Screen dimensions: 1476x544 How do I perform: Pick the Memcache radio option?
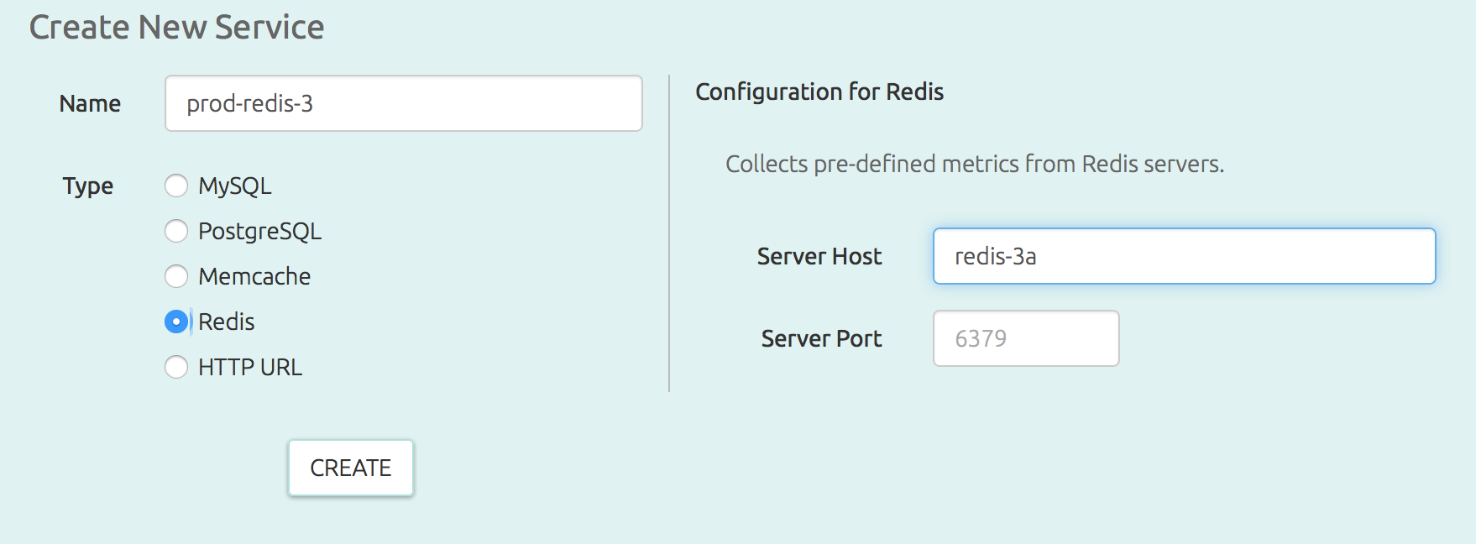click(x=176, y=276)
